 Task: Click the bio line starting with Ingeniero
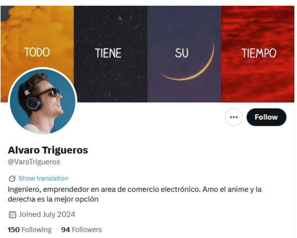coord(135,189)
